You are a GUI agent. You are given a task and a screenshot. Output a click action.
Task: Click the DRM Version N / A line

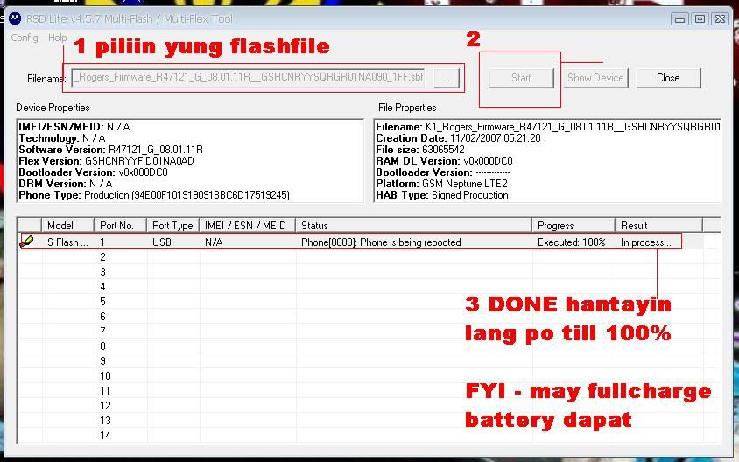click(x=66, y=184)
